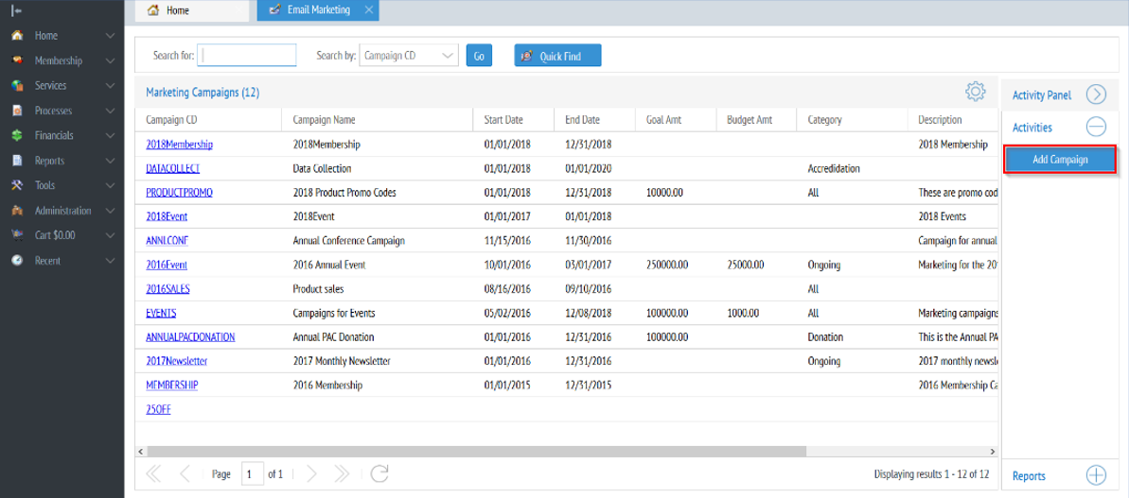
Task: Open the ANNLCONF campaign link
Action: [x=168, y=241]
